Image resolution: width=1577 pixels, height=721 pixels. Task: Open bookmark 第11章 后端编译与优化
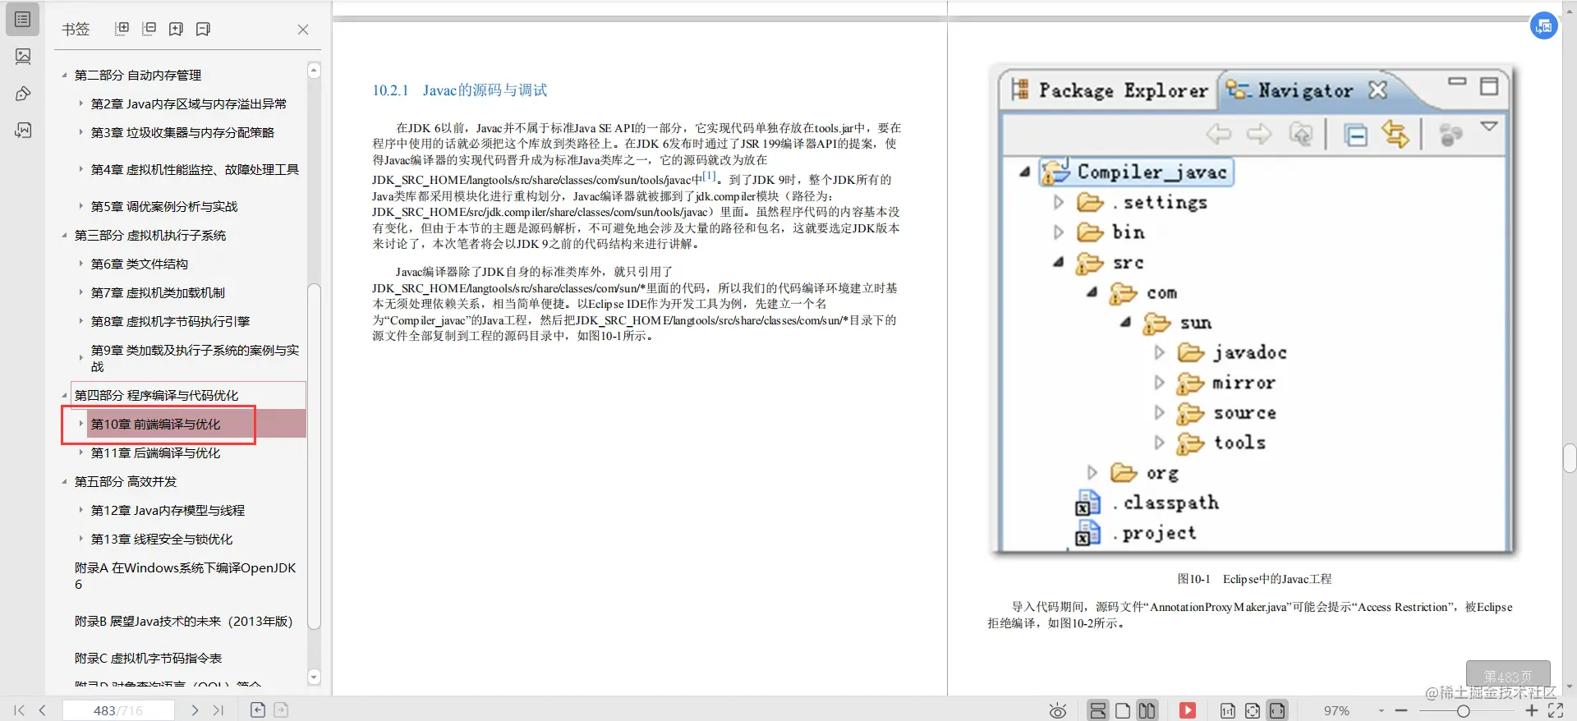point(155,453)
